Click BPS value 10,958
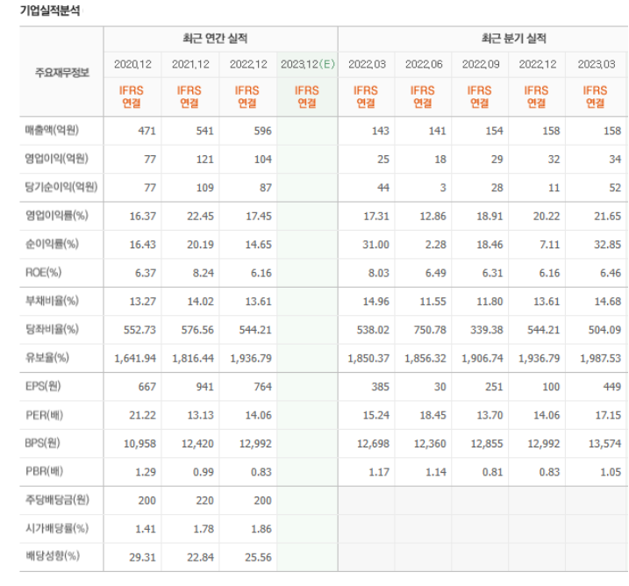This screenshot has height=586, width=629. pos(139,444)
